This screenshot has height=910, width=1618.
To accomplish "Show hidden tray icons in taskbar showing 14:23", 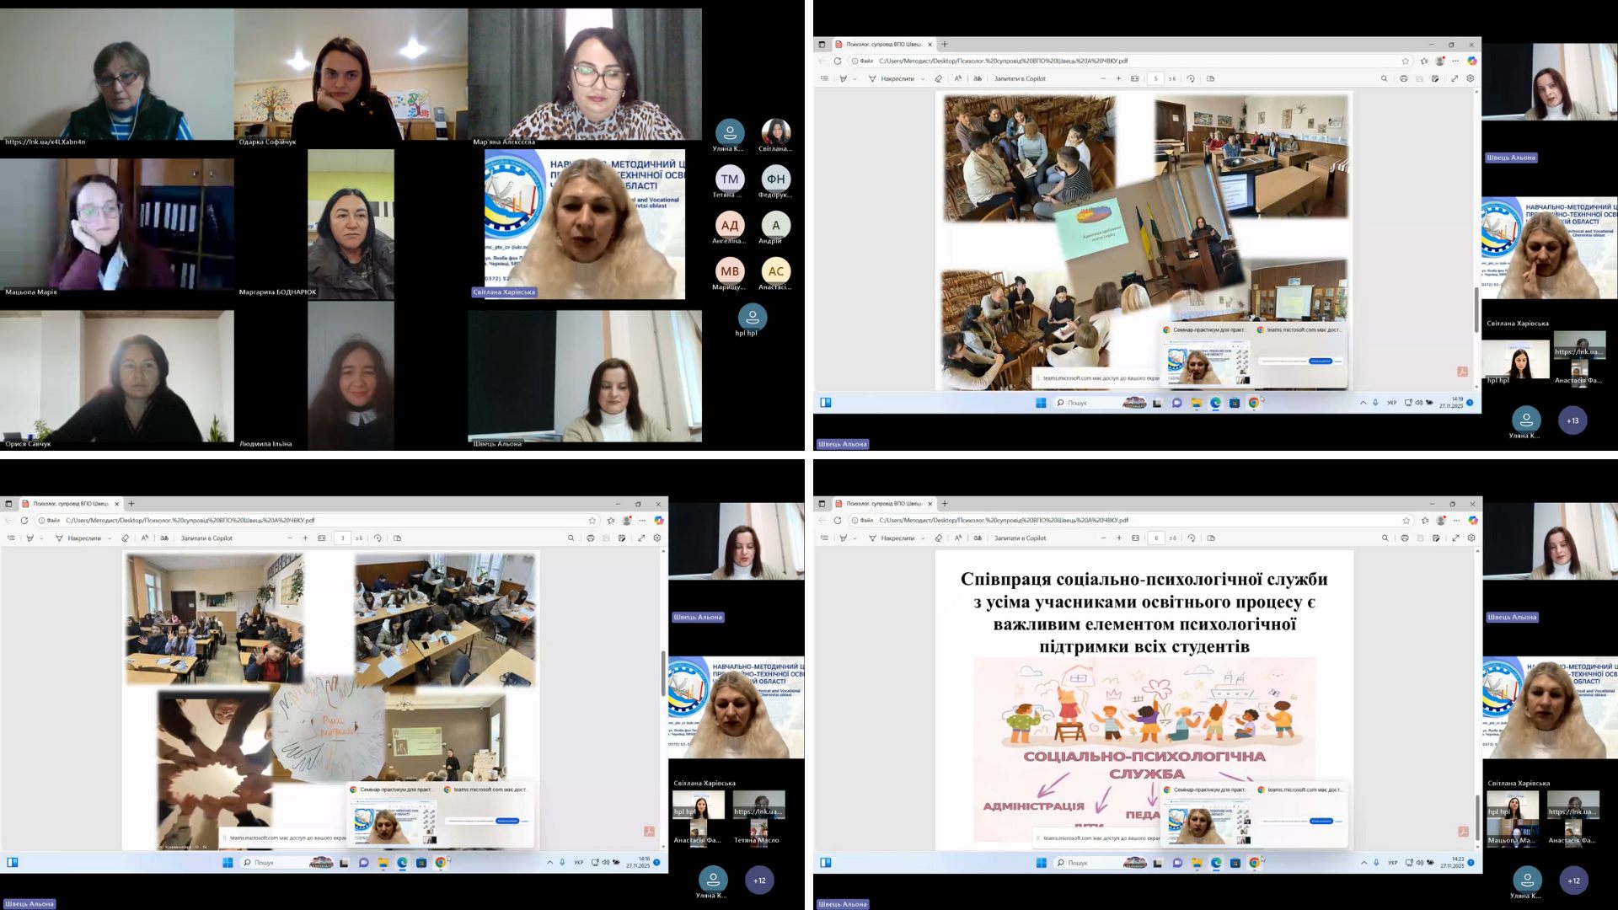I will tap(1364, 862).
